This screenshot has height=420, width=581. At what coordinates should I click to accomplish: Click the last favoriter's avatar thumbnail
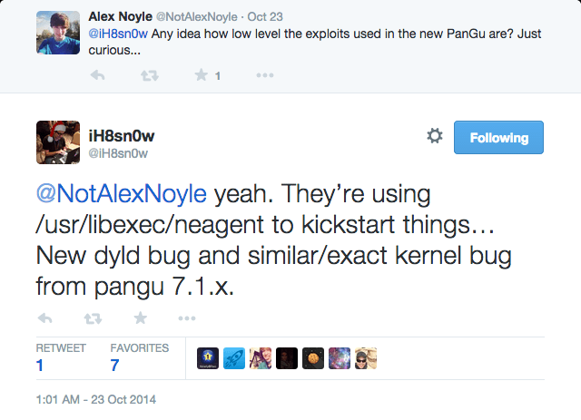[365, 358]
